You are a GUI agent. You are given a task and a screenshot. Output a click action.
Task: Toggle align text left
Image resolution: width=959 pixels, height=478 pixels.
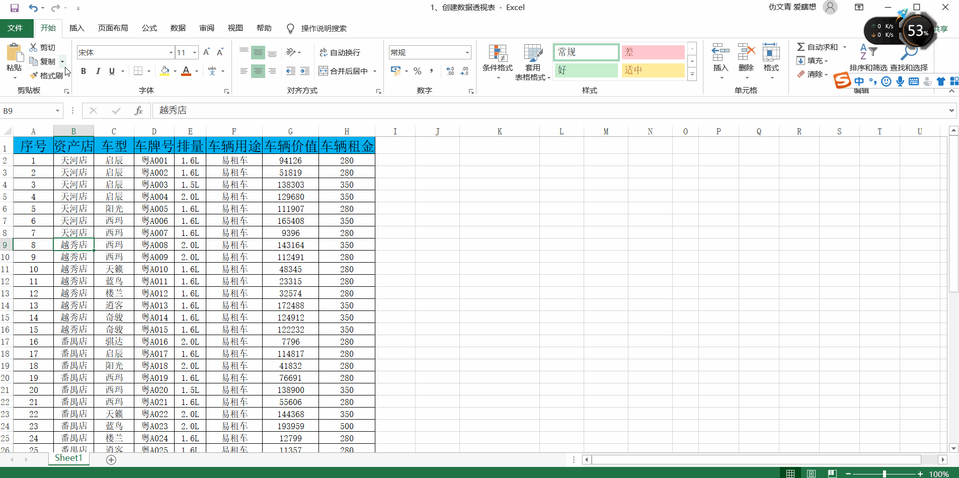[x=244, y=71]
